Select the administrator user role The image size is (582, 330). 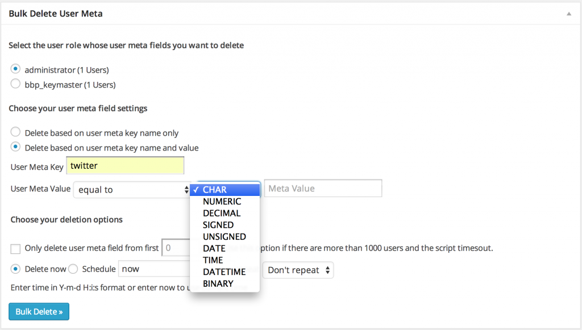coord(15,69)
